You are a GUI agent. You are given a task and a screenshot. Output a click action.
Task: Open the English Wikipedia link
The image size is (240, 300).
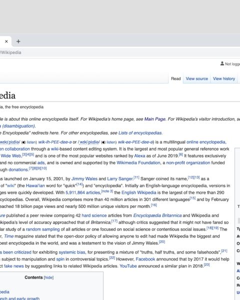pyautogui.click(x=139, y=192)
